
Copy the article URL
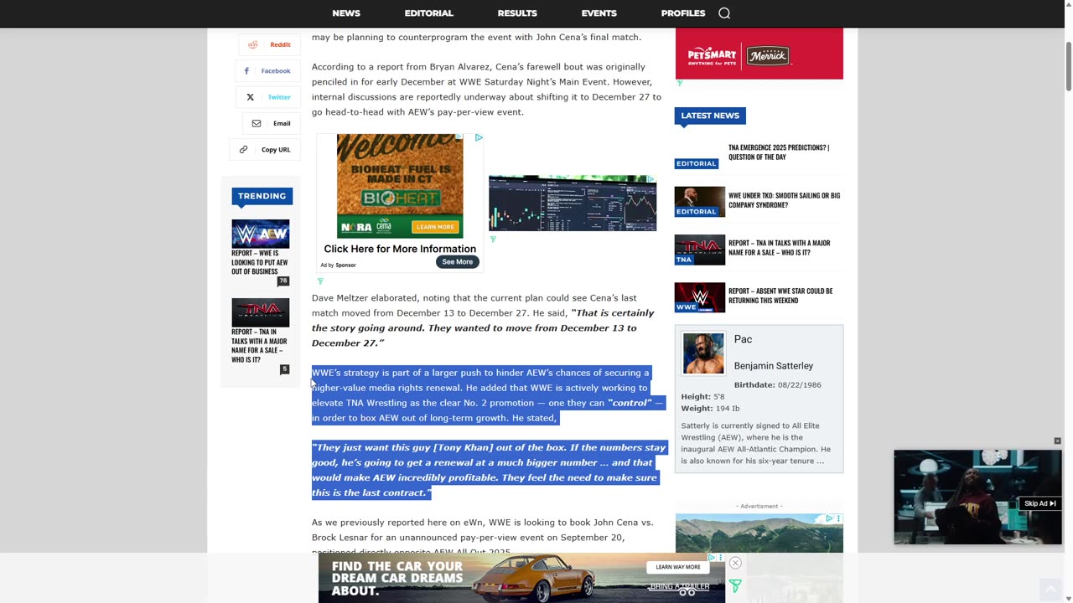(x=265, y=150)
